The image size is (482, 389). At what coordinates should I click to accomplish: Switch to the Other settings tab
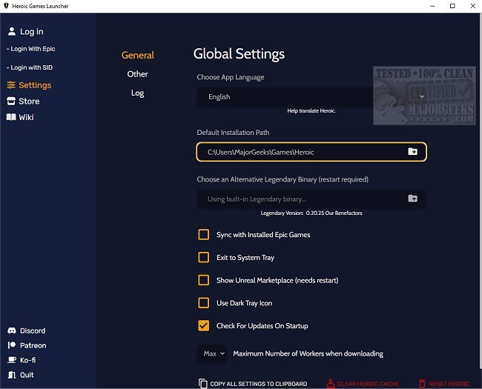click(137, 74)
